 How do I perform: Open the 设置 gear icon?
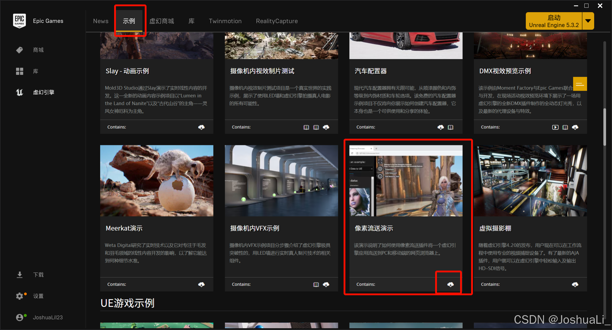19,296
